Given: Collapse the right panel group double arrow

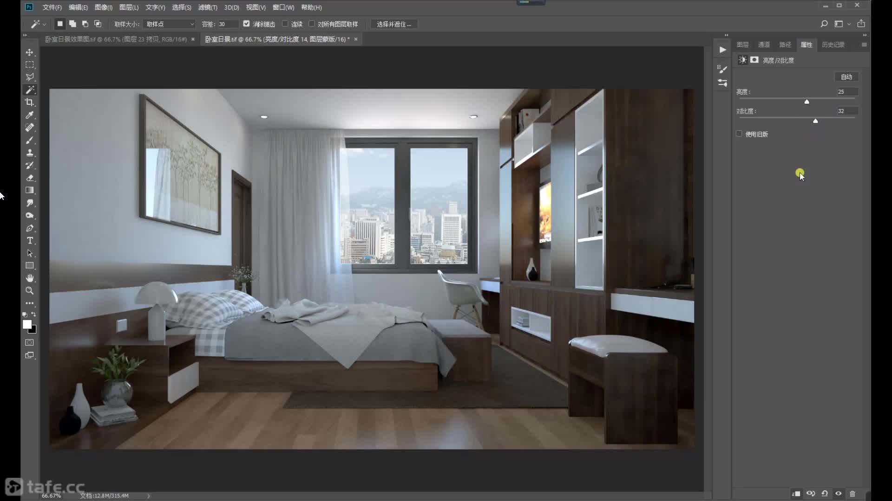Looking at the screenshot, I should coord(865,35).
